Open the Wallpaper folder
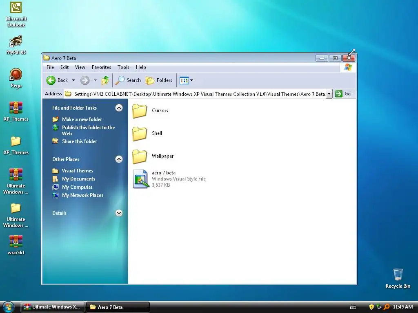This screenshot has width=418, height=313. click(153, 156)
